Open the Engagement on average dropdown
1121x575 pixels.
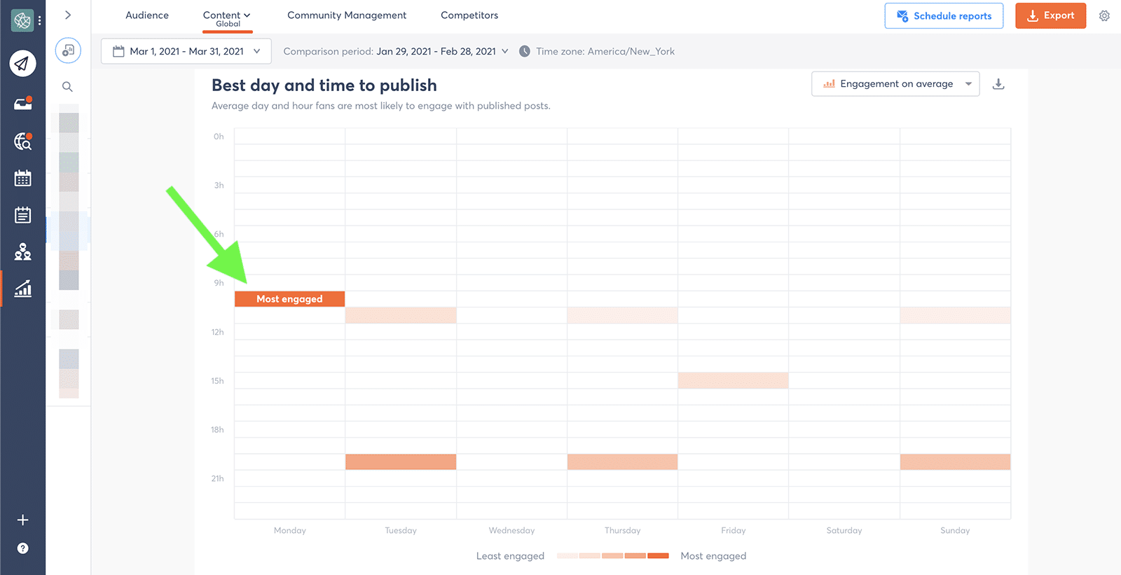895,84
